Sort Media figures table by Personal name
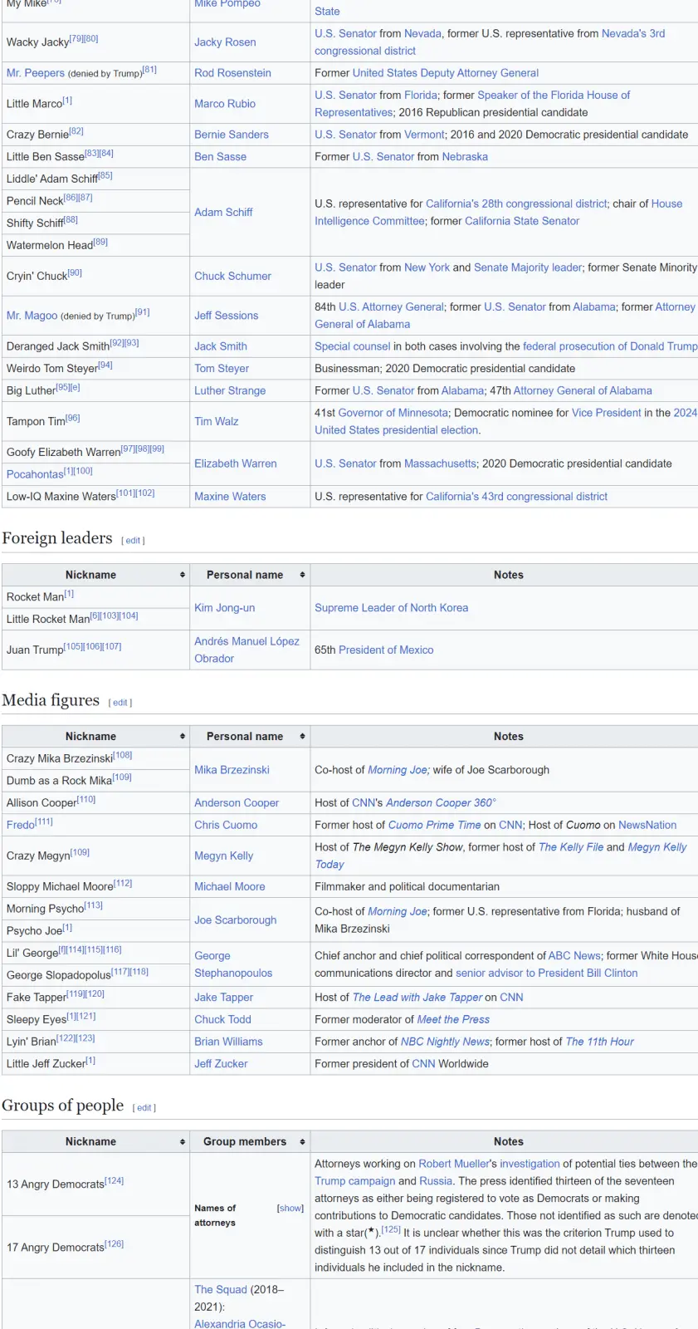 coord(302,736)
